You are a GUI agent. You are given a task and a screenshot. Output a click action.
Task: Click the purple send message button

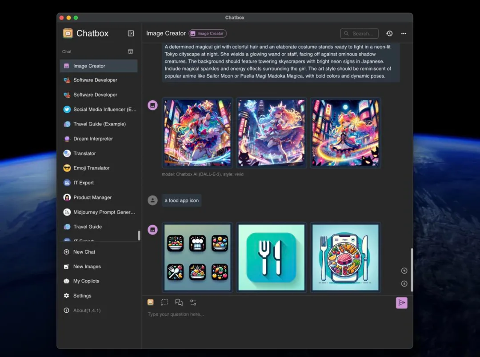[x=401, y=302]
